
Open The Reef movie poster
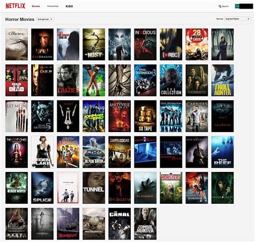[223, 152]
